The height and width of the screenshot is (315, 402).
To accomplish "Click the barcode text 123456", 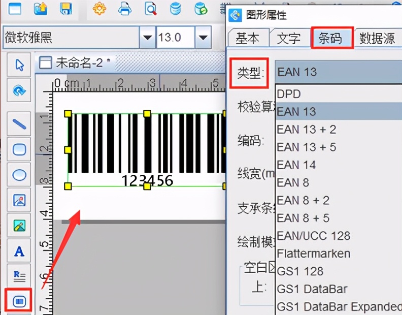I will (147, 180).
